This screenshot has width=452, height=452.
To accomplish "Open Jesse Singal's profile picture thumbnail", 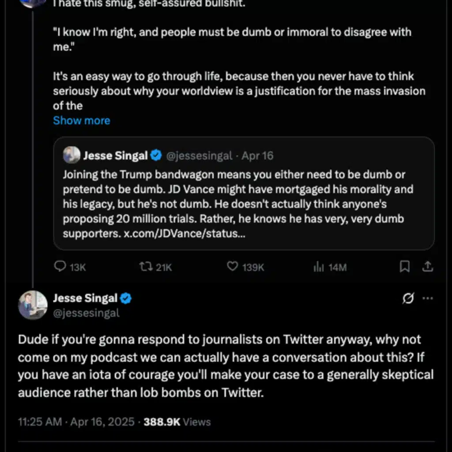I will 32,305.
